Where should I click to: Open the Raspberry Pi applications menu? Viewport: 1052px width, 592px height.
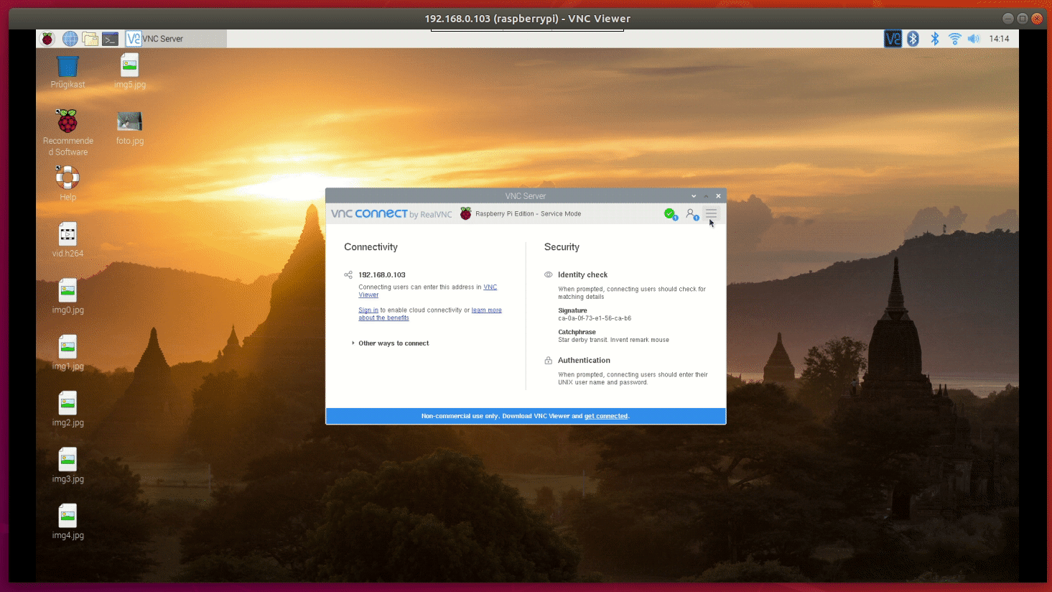point(47,39)
